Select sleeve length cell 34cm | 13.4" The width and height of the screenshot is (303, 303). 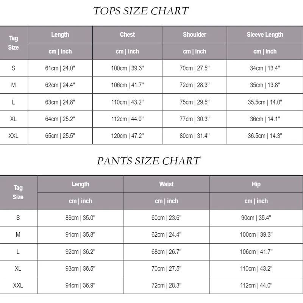[x=265, y=68]
